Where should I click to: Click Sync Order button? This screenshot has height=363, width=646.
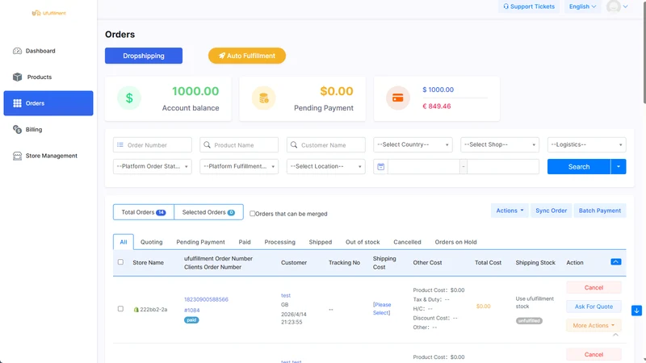pyautogui.click(x=552, y=211)
